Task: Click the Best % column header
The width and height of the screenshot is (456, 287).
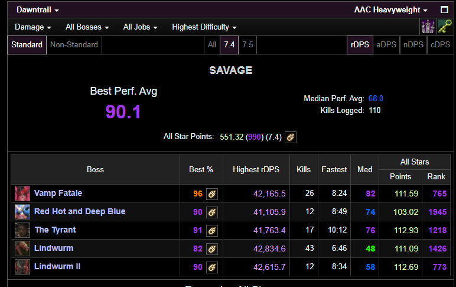Action: pos(201,170)
